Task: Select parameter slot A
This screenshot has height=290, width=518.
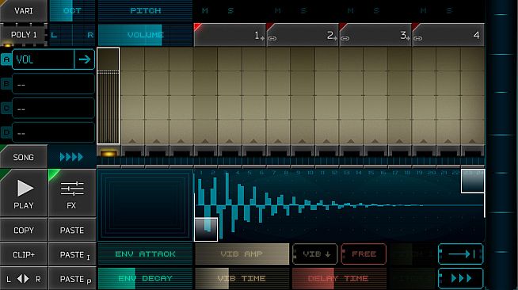Action: tap(6, 59)
